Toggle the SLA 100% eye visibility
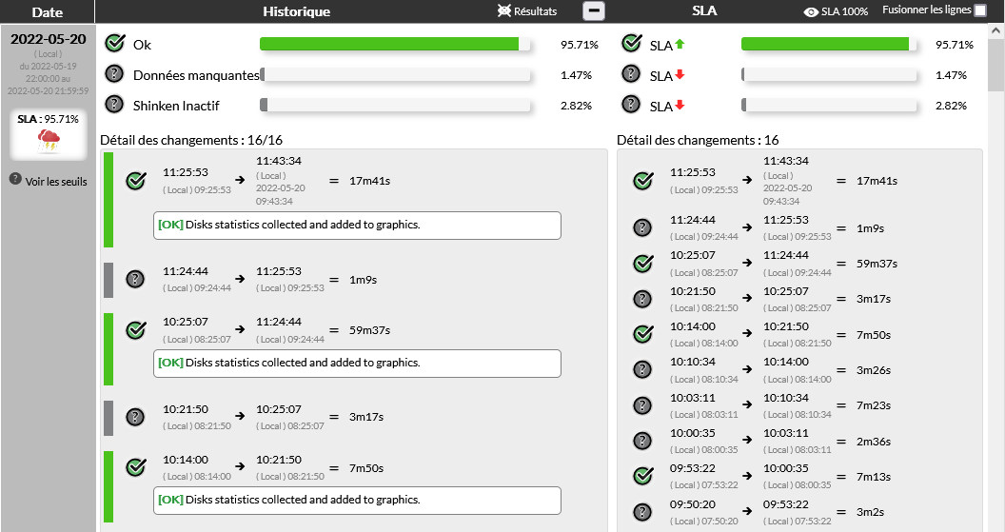Viewport: 1005px width, 532px height. tap(811, 12)
